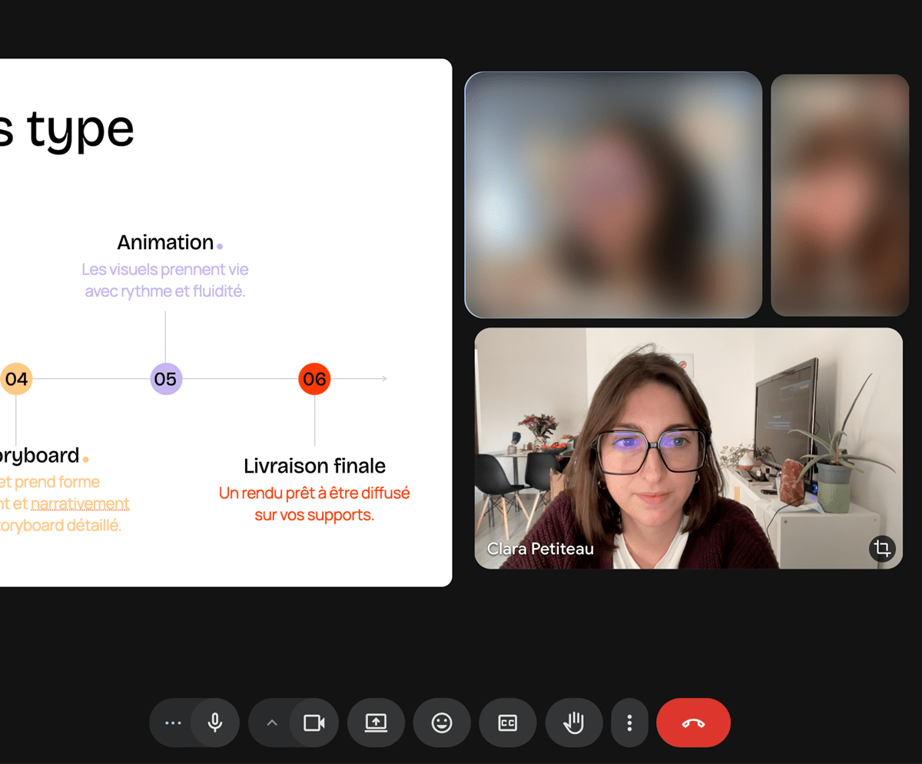Open the emoji reactions picker
The width and height of the screenshot is (922, 764).
[442, 722]
